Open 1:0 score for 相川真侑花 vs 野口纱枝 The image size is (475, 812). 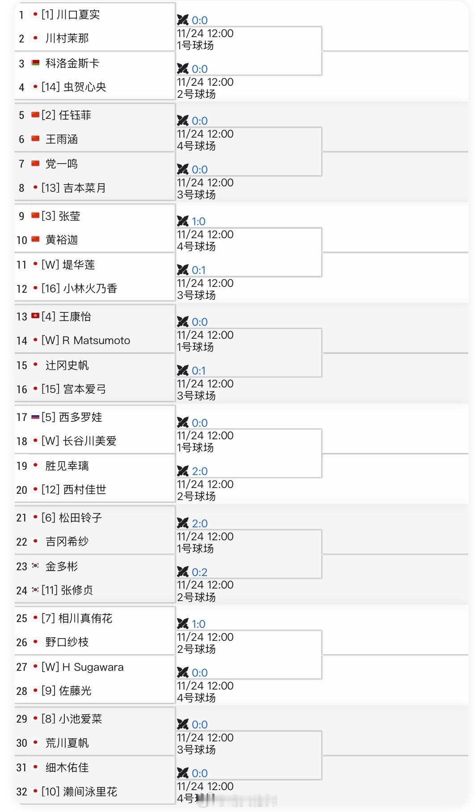[x=198, y=624]
